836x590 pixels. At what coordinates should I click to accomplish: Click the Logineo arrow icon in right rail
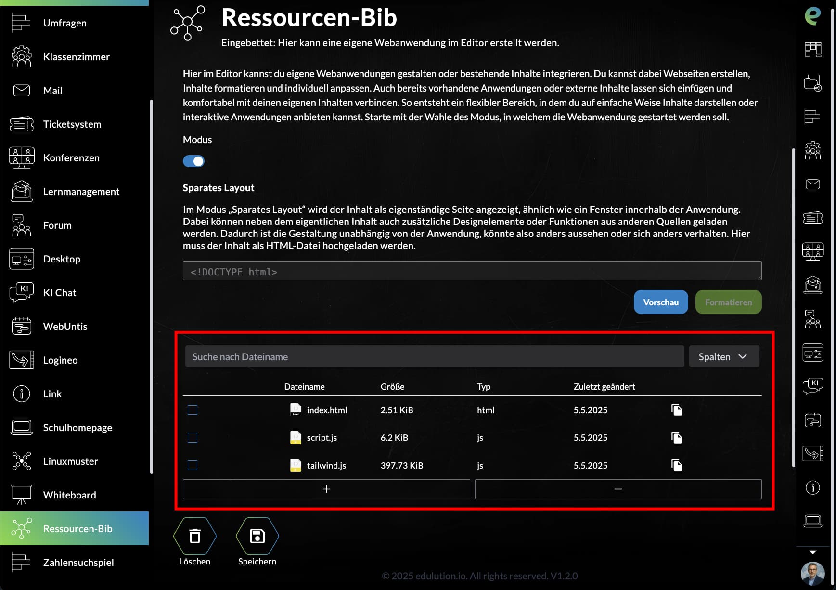[812, 454]
